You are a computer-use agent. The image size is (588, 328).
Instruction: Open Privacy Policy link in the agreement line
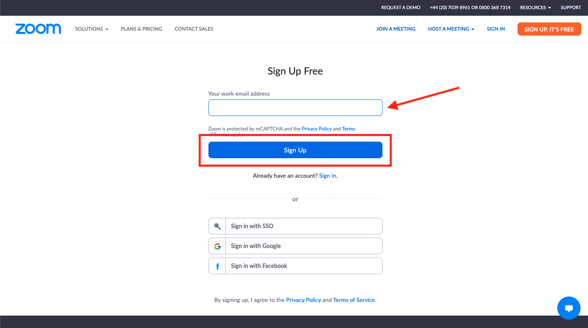pos(303,300)
